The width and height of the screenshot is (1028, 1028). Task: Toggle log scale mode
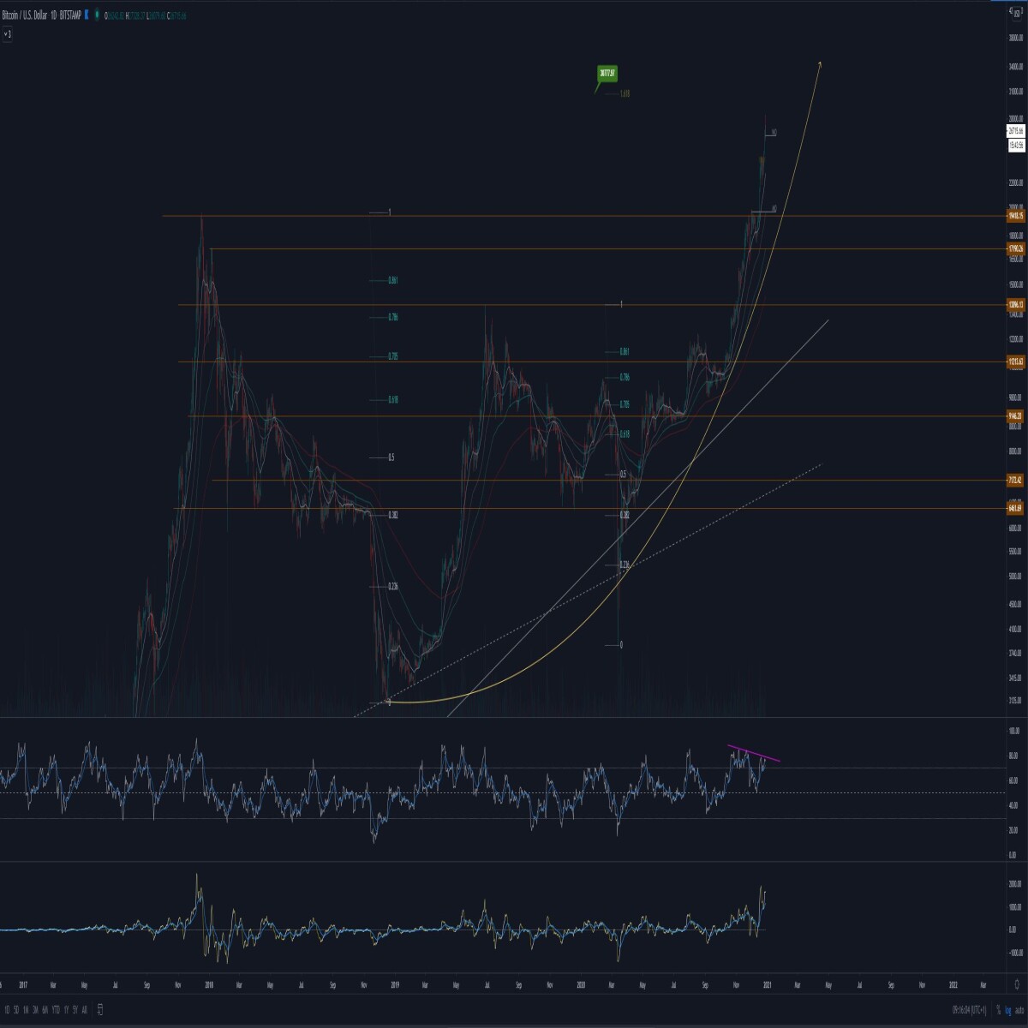tap(1007, 1011)
